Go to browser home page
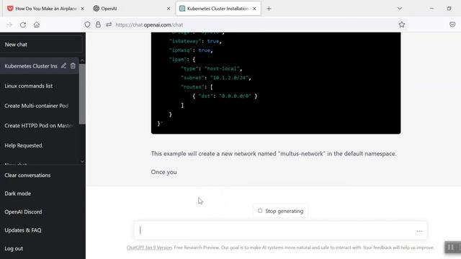 [x=37, y=25]
